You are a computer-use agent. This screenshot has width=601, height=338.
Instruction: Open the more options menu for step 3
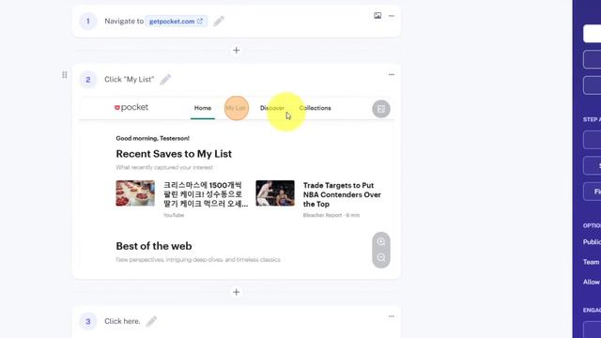pyautogui.click(x=392, y=316)
